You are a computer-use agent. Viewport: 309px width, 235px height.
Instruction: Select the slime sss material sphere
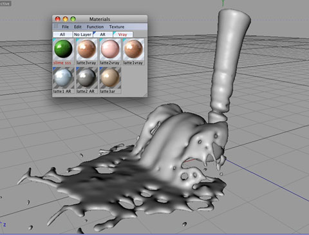click(x=63, y=49)
